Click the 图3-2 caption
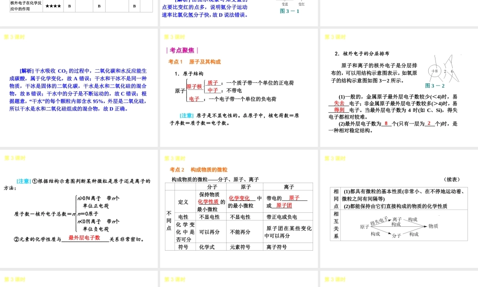This screenshot has width=478, height=287. pos(435,86)
